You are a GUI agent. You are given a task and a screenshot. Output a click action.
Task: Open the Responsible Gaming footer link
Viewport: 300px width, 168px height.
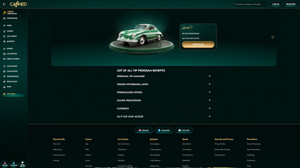[222, 149]
